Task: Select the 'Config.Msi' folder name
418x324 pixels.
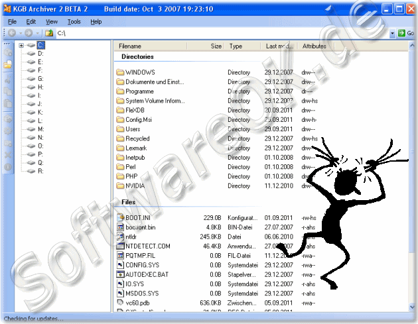Action: [139, 120]
